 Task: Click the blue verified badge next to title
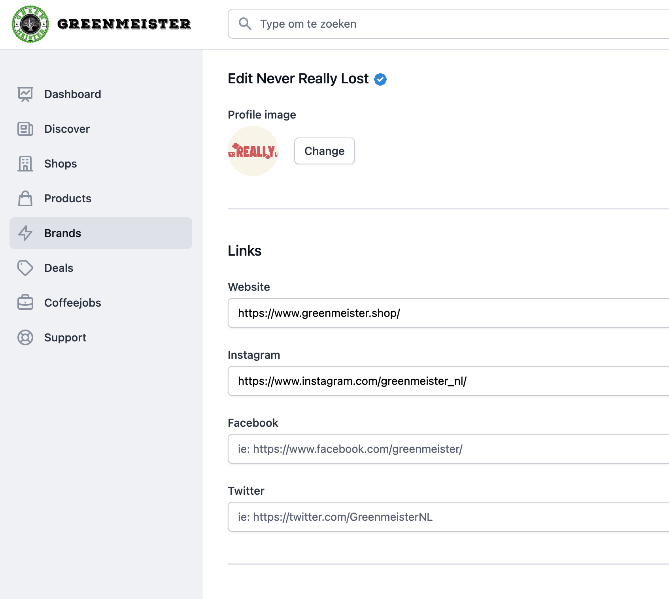pos(380,79)
